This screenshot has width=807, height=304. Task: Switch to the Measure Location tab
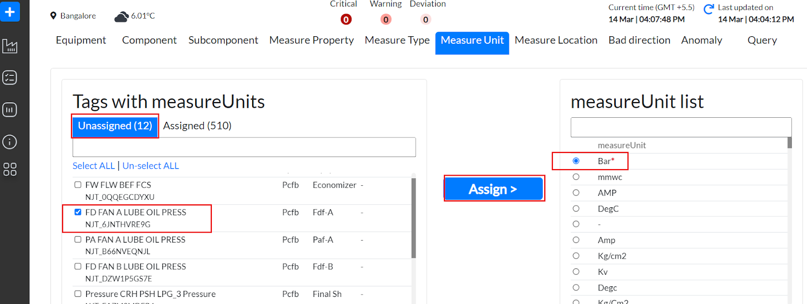556,40
